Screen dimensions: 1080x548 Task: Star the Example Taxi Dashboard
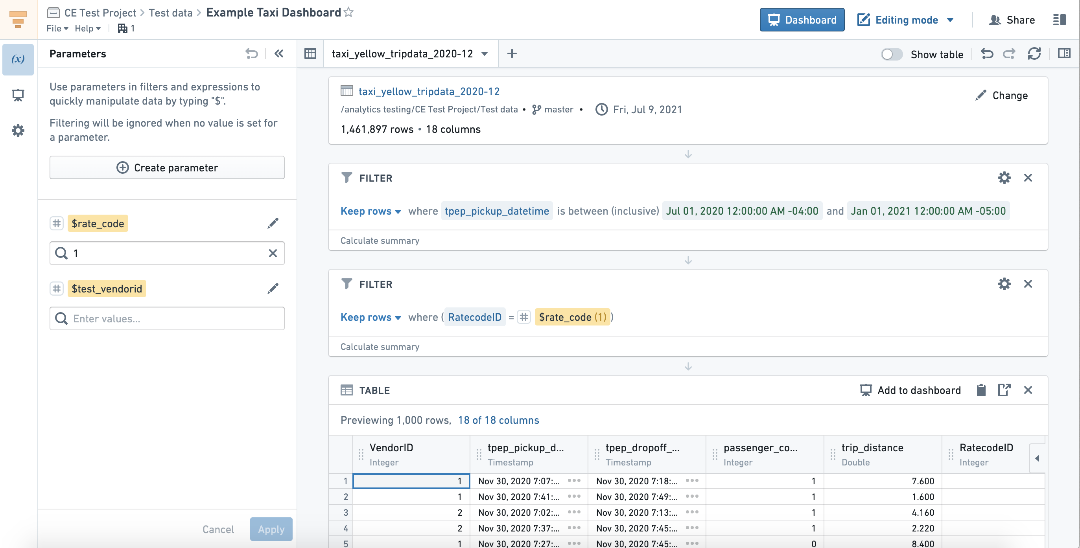pos(348,13)
